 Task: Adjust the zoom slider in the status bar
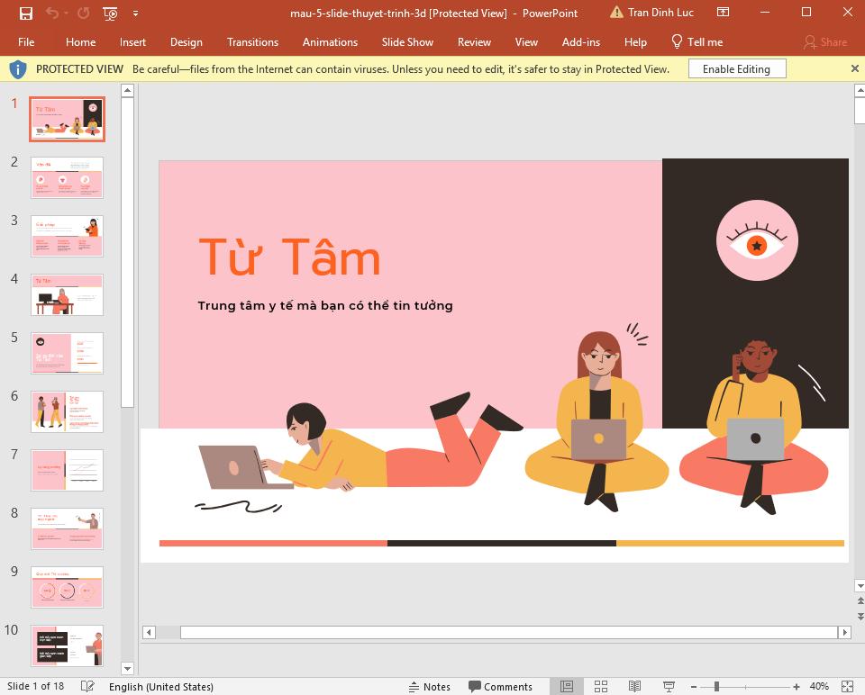[716, 686]
